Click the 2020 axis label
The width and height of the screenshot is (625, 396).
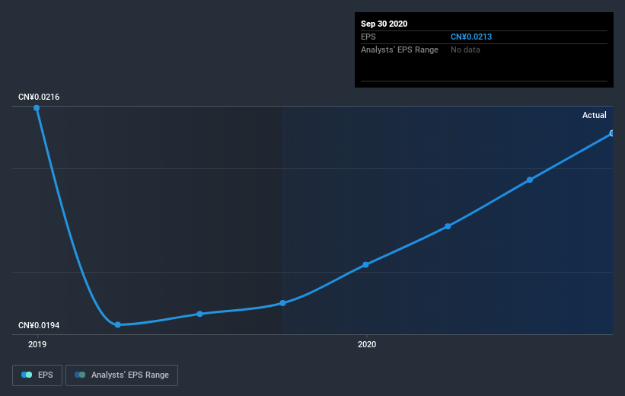(367, 344)
